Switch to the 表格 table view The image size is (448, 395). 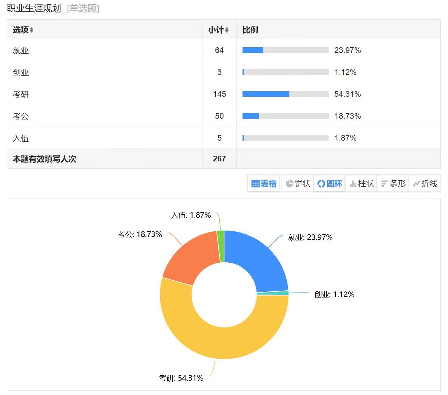click(264, 184)
